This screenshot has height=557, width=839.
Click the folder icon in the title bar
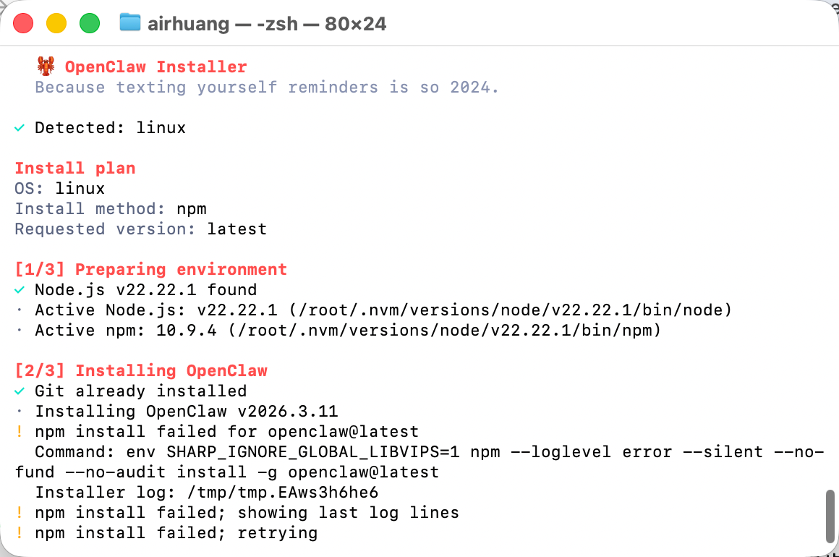(129, 23)
